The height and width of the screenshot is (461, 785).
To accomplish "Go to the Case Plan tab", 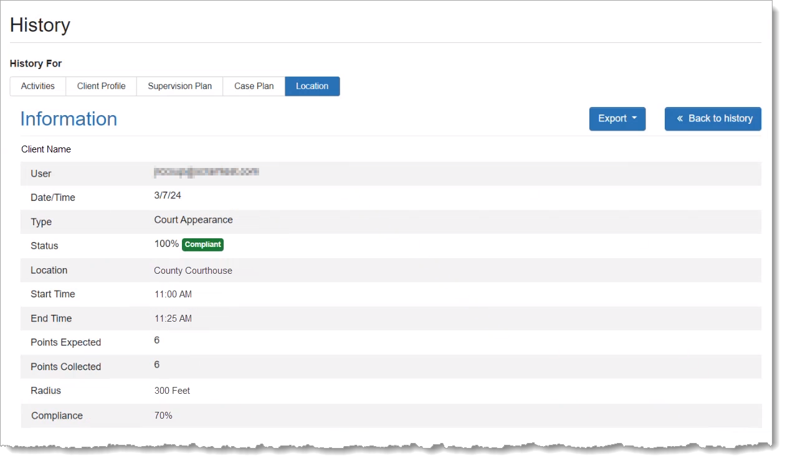I will click(x=254, y=86).
